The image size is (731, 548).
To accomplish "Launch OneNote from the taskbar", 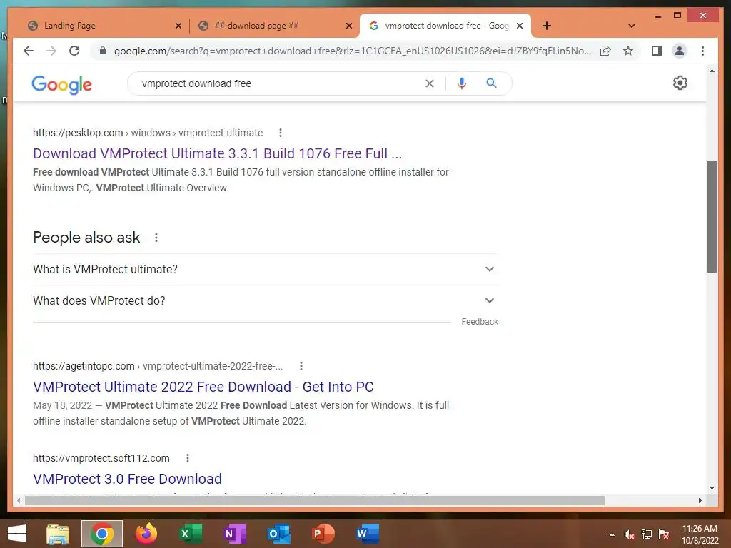I will [x=234, y=534].
